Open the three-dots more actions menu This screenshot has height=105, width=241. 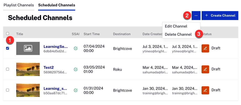(196, 16)
